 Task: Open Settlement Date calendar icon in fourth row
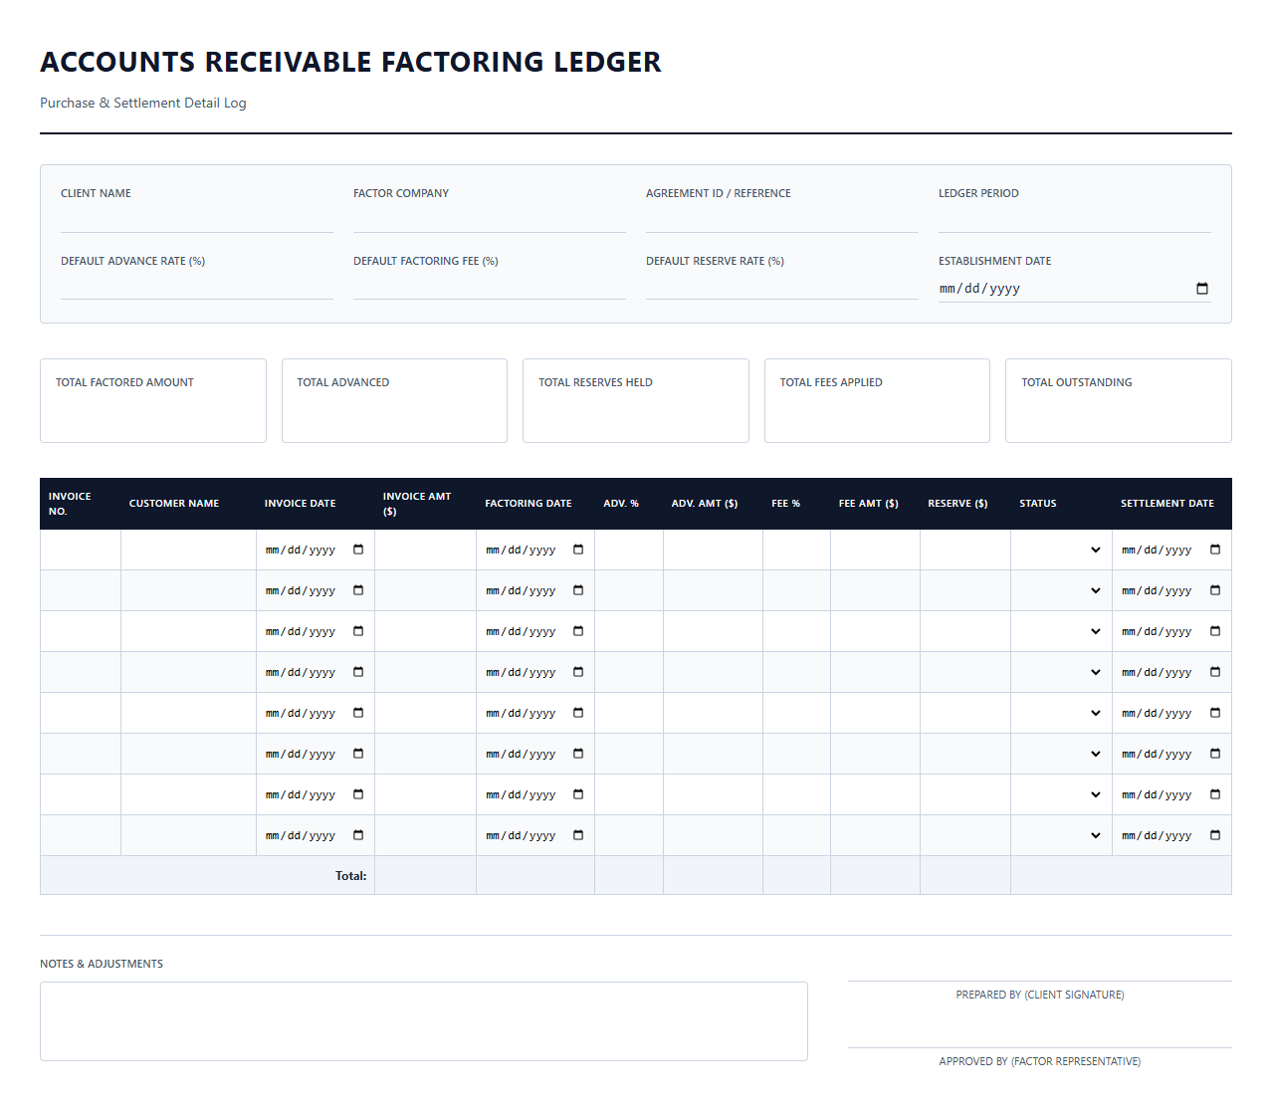click(x=1215, y=672)
